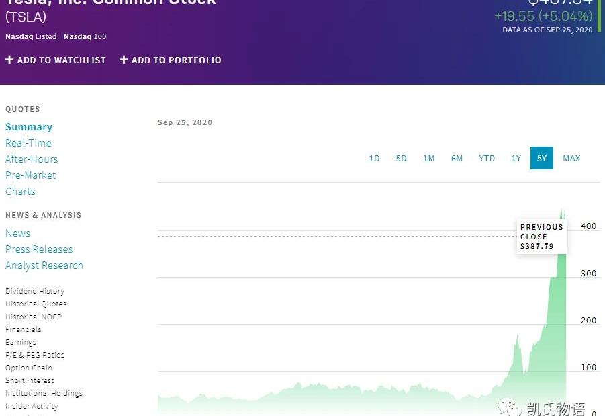Switch the chart to YTD
This screenshot has height=416, width=605.
(x=487, y=159)
